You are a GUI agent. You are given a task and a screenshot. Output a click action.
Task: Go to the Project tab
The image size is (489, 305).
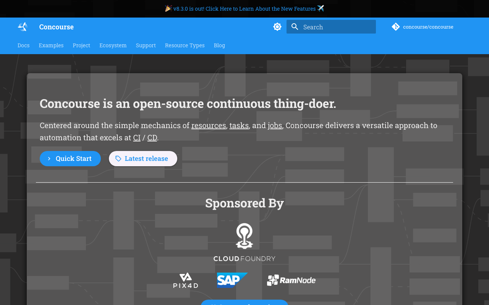tap(81, 45)
